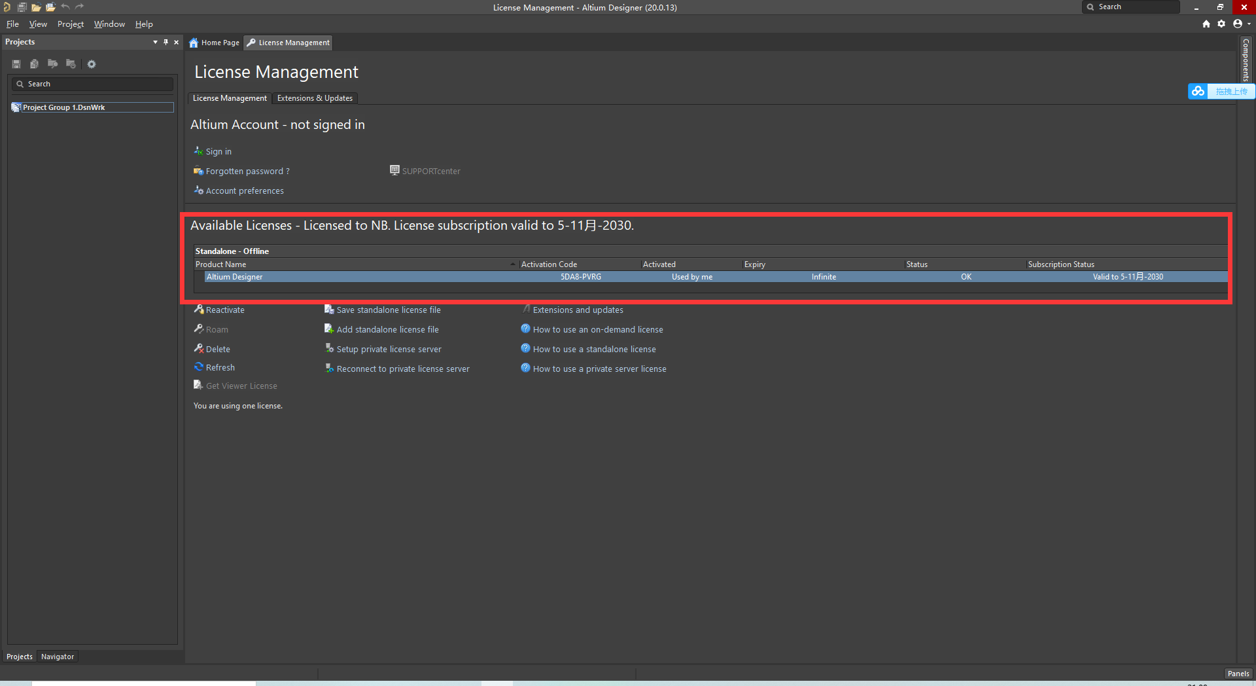Open the File menu
The height and width of the screenshot is (686, 1256).
click(x=12, y=24)
